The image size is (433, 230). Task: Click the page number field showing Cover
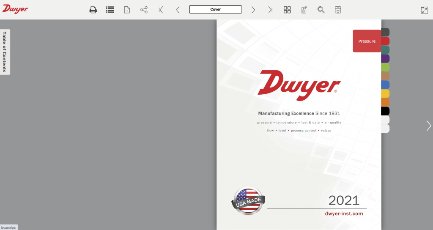pos(215,9)
